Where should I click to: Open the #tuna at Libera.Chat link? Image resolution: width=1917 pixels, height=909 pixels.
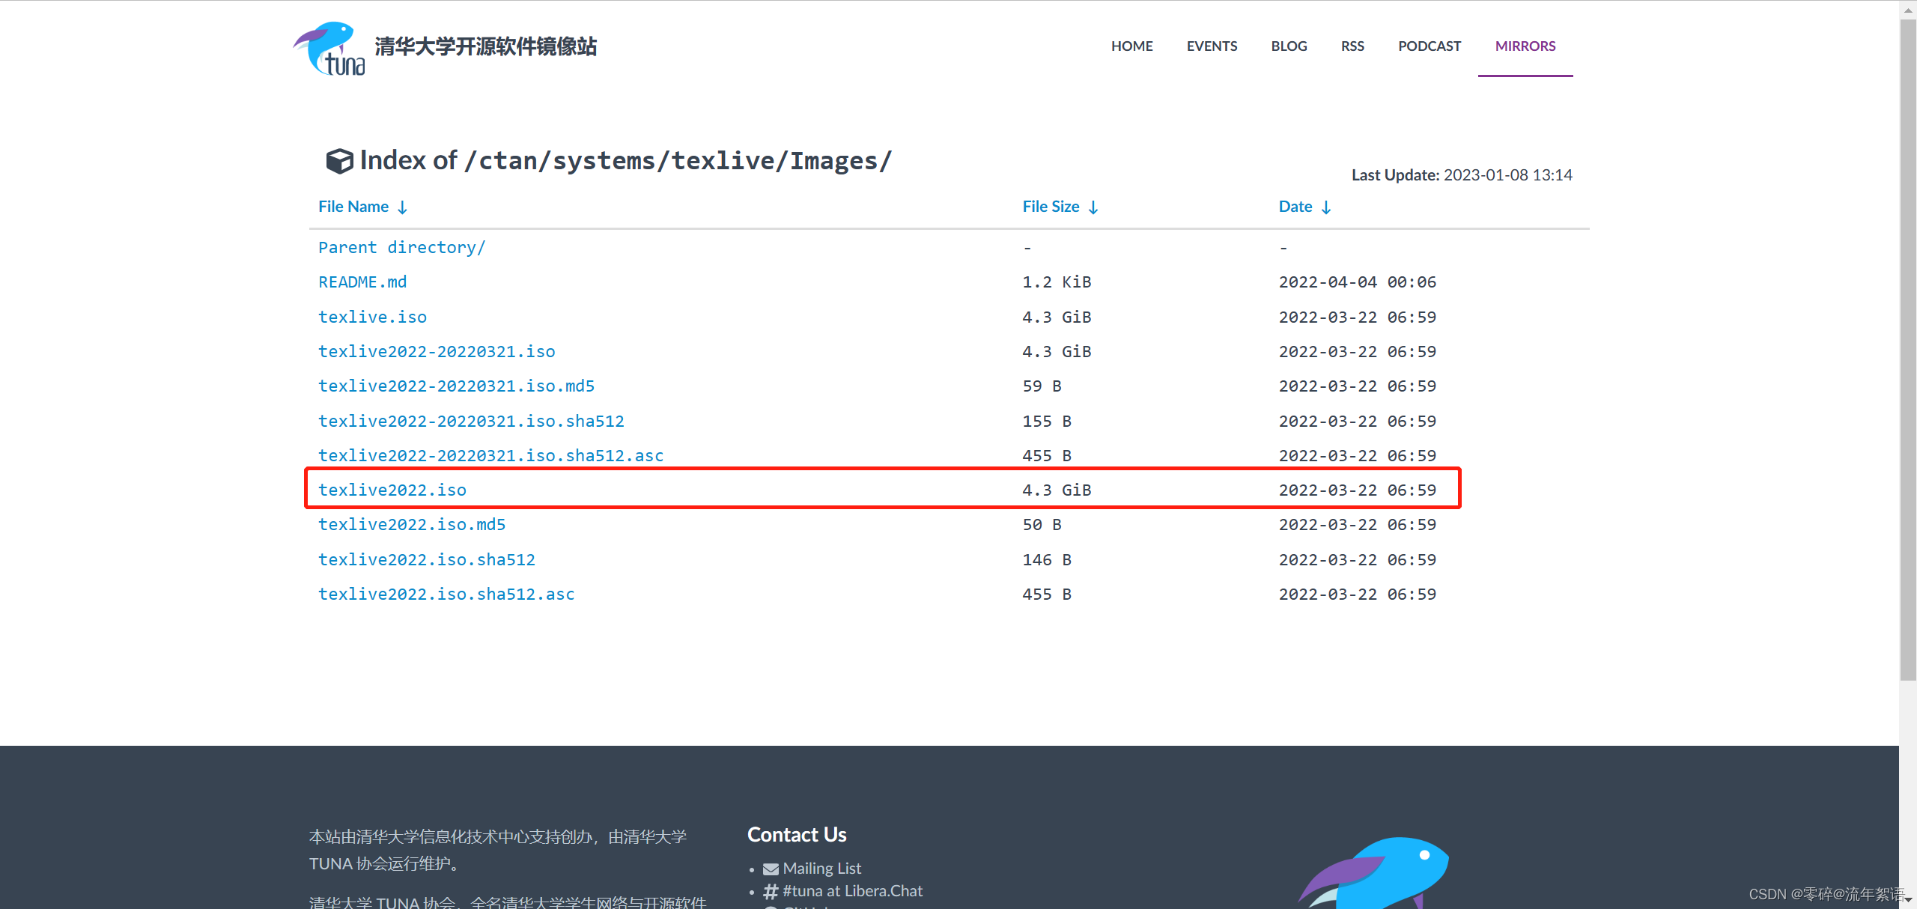[x=852, y=891]
